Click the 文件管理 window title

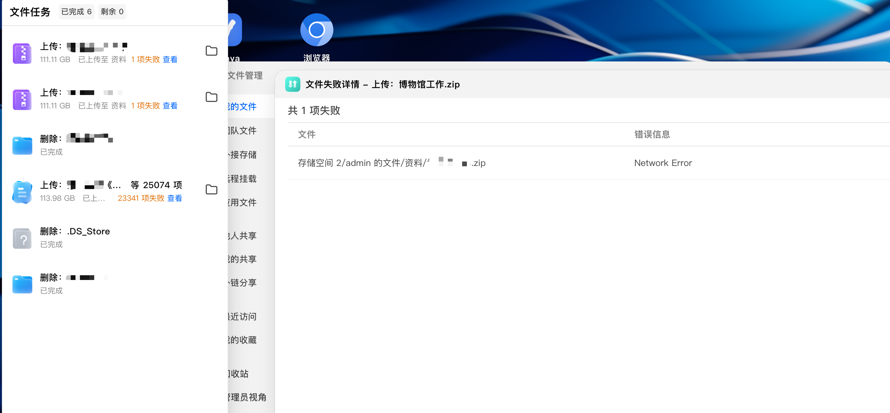(245, 75)
